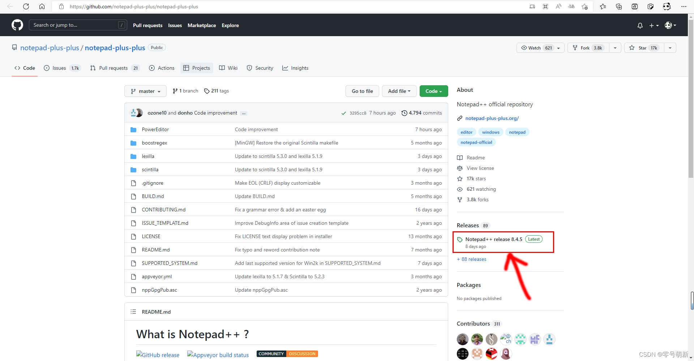Open the user avatar menu
694x361 pixels.
tap(671, 25)
